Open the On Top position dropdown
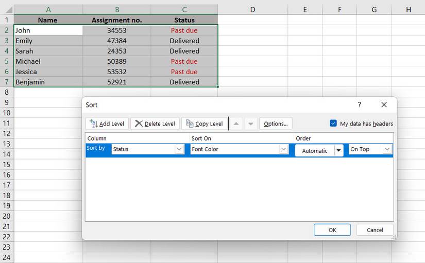 (x=387, y=149)
